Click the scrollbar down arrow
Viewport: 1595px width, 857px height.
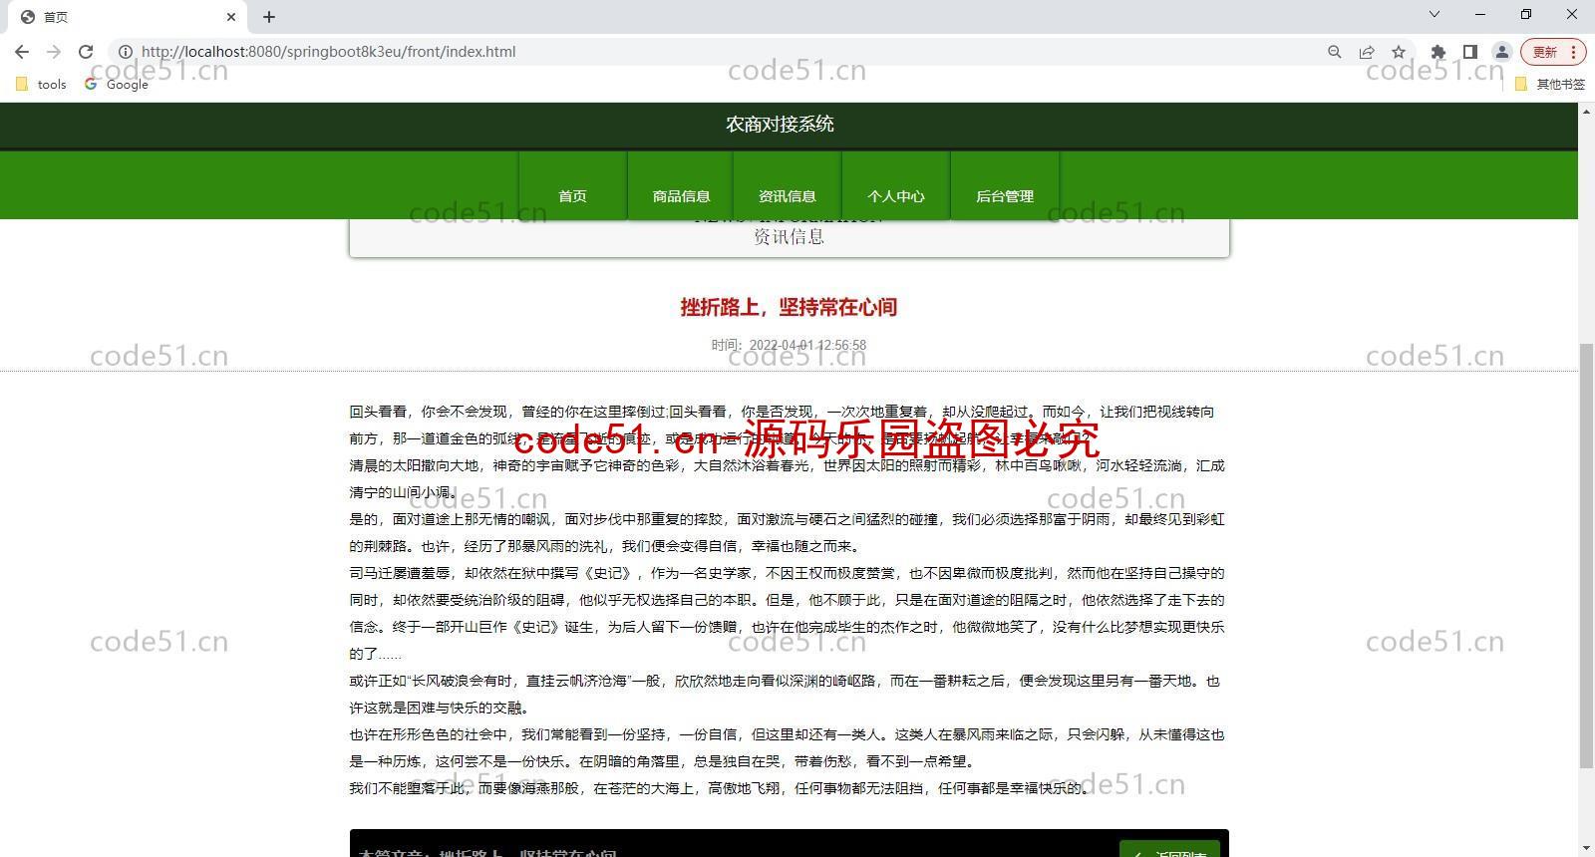tap(1586, 849)
